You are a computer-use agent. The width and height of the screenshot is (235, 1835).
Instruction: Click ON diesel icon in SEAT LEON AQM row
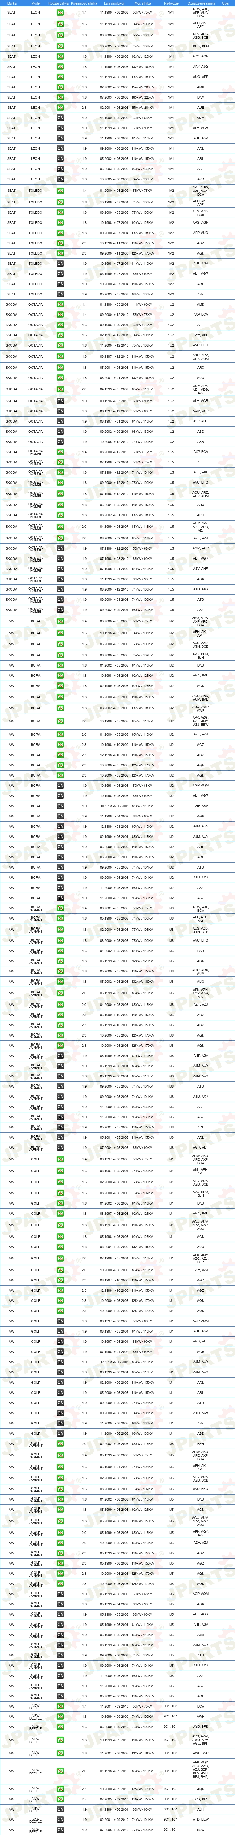[60, 118]
